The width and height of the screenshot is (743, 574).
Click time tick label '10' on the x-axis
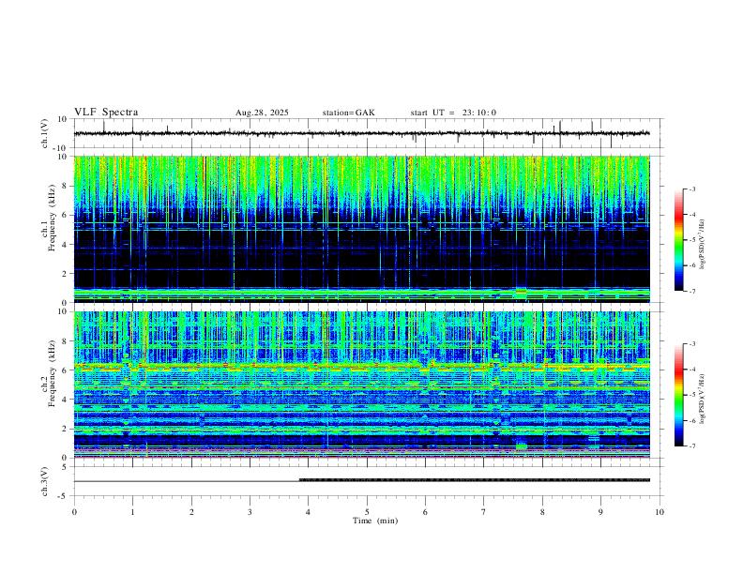tap(660, 512)
